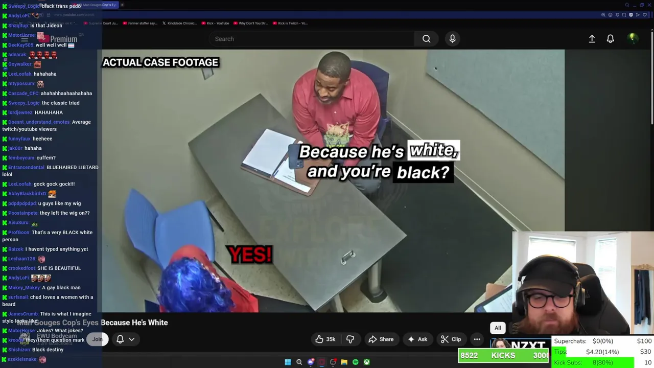Click chat message 'A gay black man'
The width and height of the screenshot is (654, 368).
tap(61, 288)
